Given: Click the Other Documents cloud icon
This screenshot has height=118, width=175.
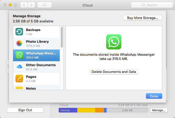Looking at the screenshot, I should click(19, 67).
